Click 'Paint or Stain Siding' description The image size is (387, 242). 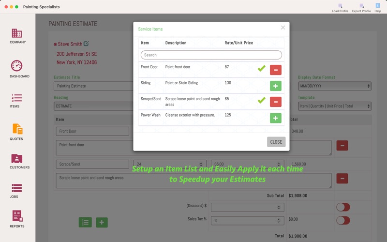181,83
